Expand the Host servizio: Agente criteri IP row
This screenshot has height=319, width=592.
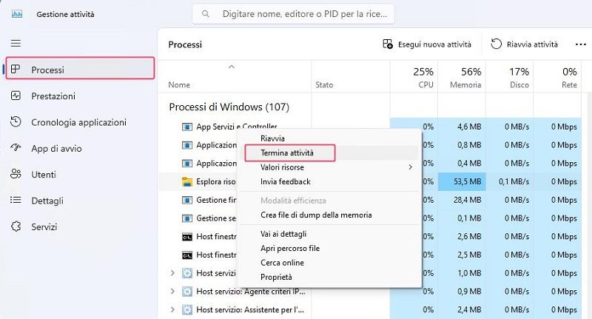click(x=173, y=291)
